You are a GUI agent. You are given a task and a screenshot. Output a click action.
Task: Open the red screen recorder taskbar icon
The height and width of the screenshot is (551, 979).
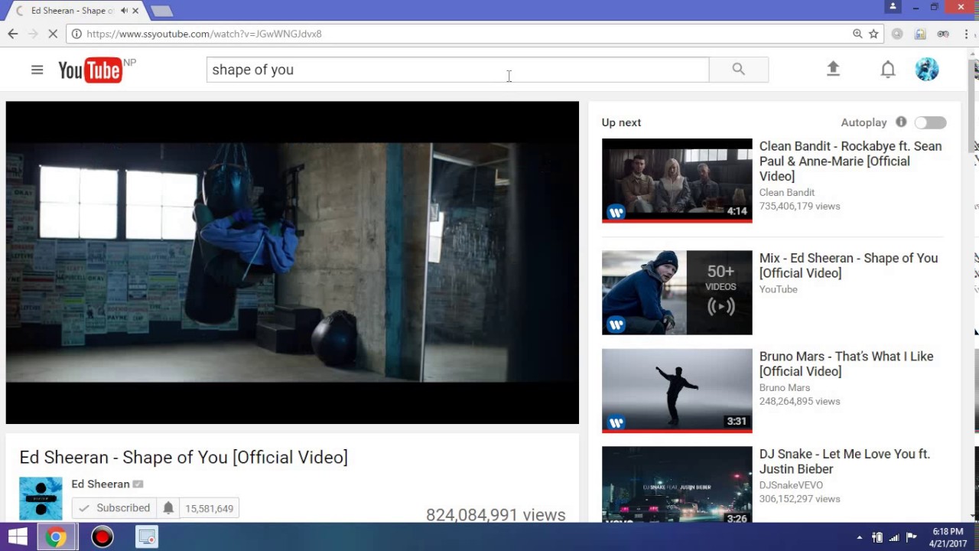[x=102, y=537]
